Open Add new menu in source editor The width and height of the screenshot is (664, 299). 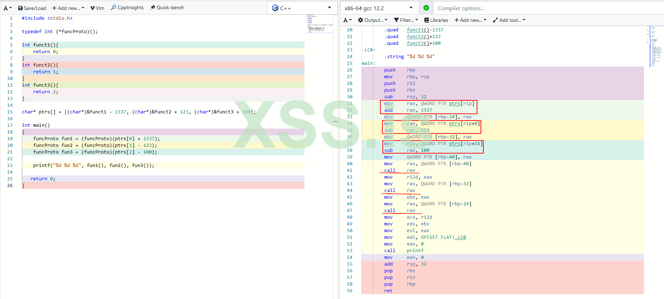pyautogui.click(x=68, y=8)
